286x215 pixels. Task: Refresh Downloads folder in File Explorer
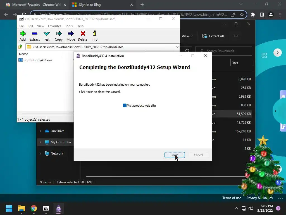tap(187, 51)
